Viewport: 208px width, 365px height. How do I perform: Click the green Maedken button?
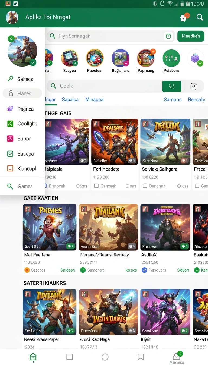tap(191, 36)
